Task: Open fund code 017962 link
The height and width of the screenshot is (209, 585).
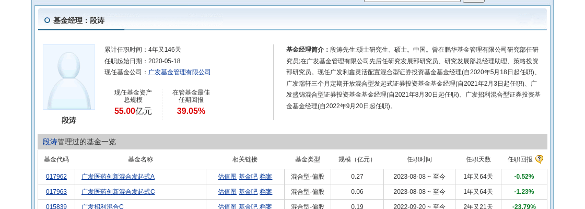Action: pyautogui.click(x=56, y=177)
